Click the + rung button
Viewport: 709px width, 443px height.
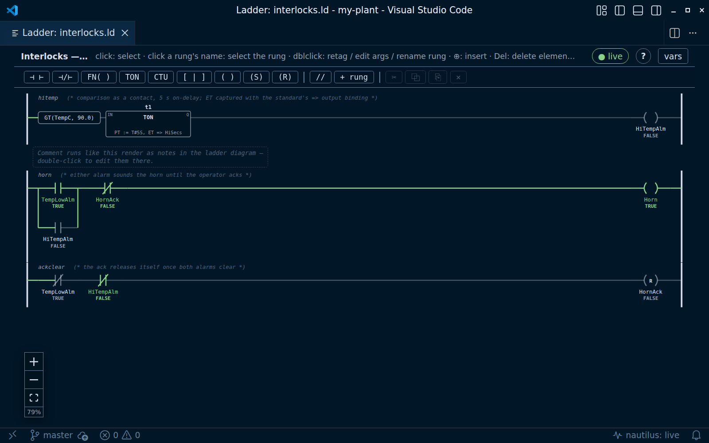pyautogui.click(x=354, y=77)
